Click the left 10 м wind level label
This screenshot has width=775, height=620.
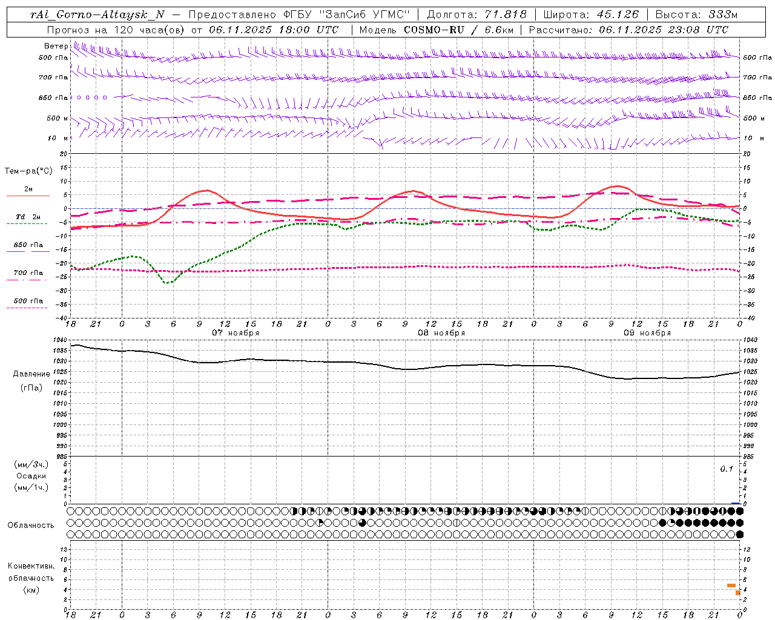point(58,138)
